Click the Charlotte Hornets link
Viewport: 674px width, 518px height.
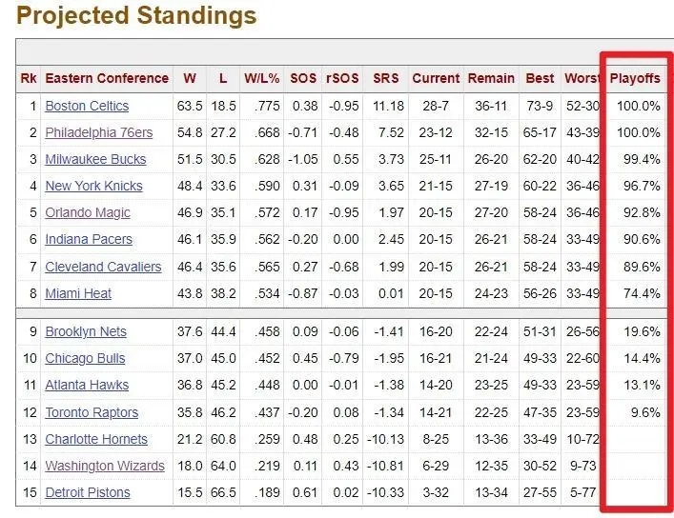coord(96,439)
